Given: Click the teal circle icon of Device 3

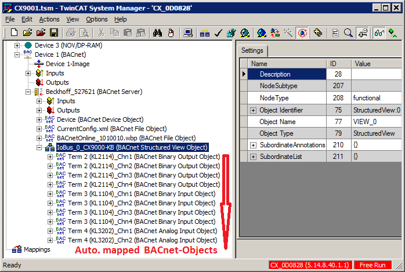Looking at the screenshot, I should (x=28, y=45).
